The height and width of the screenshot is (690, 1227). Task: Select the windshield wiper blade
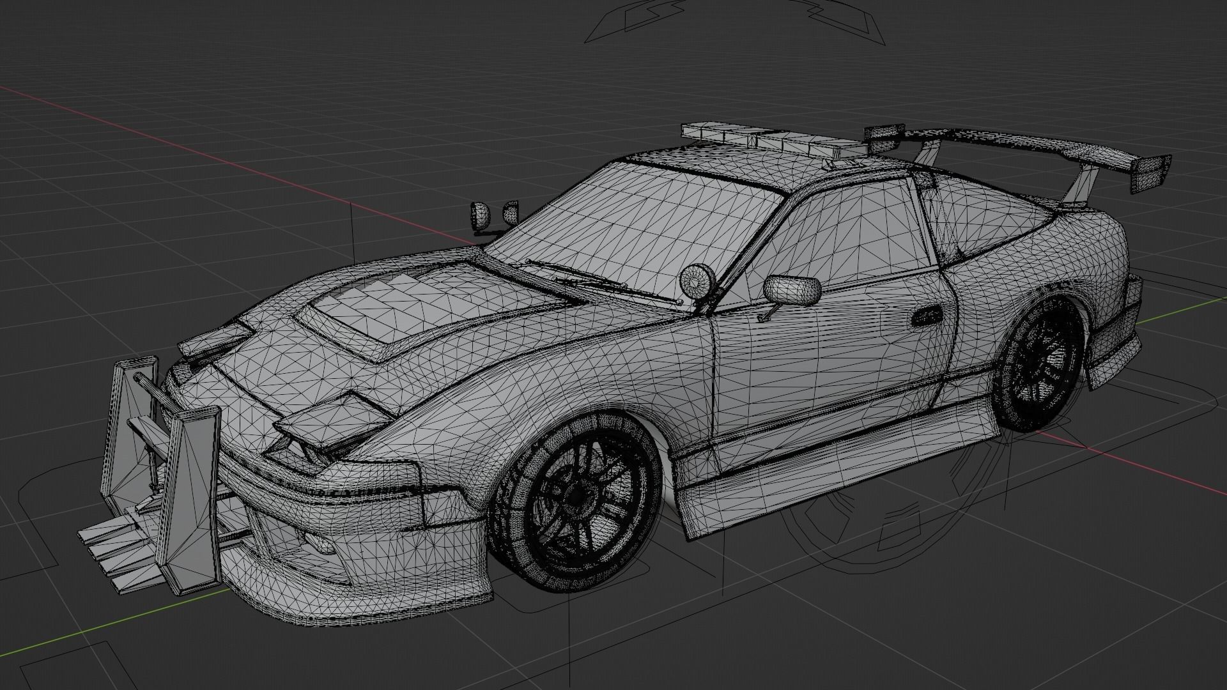pos(603,280)
